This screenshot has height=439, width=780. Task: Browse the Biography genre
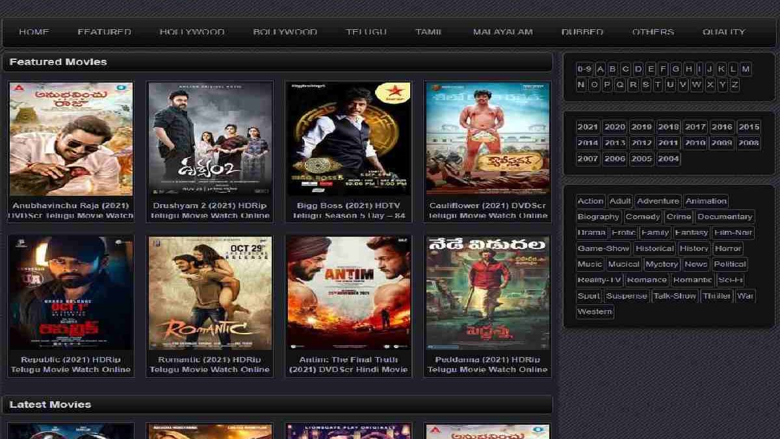(x=599, y=217)
